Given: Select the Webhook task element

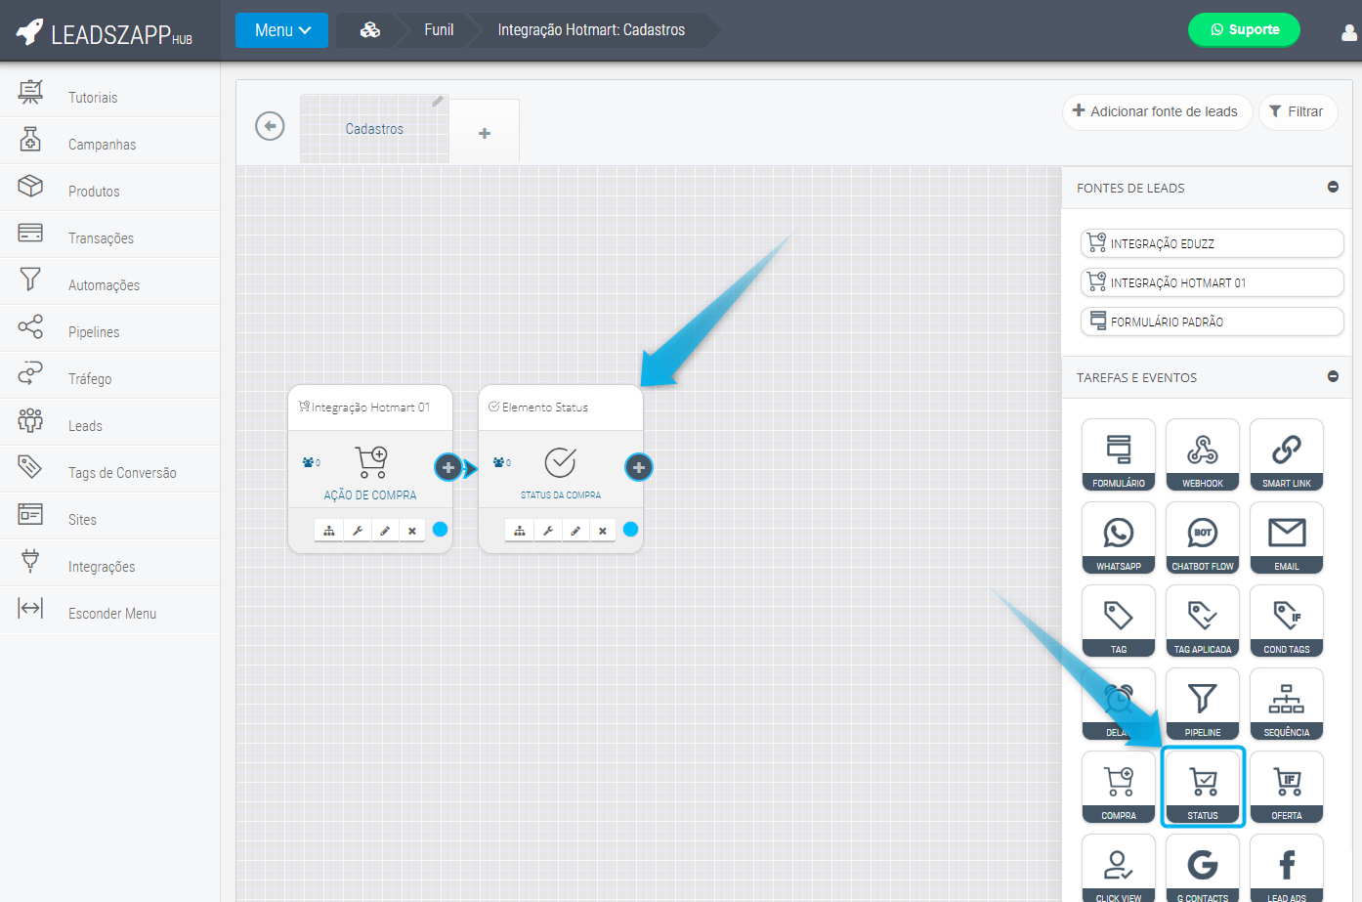Looking at the screenshot, I should tap(1202, 454).
